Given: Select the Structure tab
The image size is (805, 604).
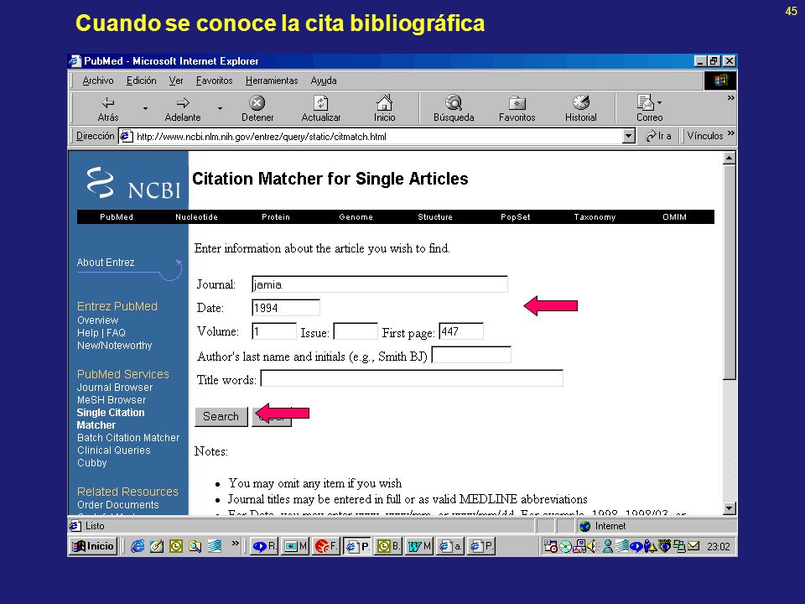Looking at the screenshot, I should point(435,216).
